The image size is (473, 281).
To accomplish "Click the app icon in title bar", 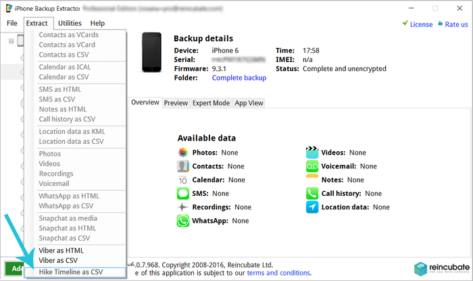I will 9,8.
